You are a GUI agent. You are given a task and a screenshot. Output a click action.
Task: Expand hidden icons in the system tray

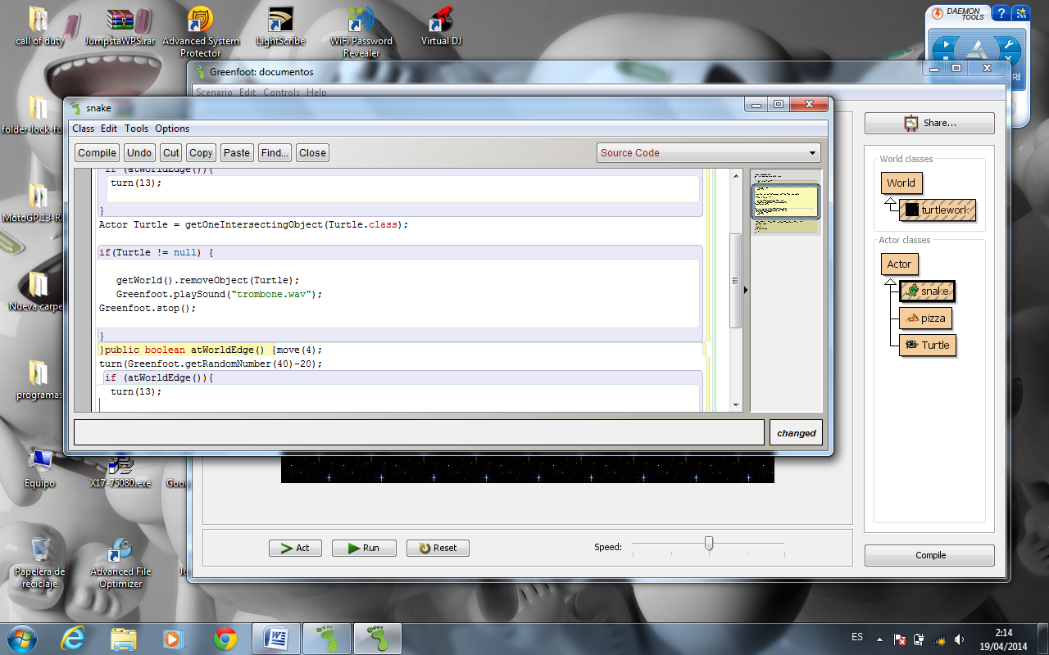coord(879,638)
